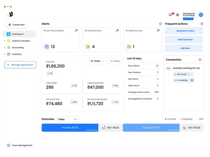Image resolution: width=210 pixels, height=157 pixels.
Task: Open the notifications bell icon
Action: click(x=171, y=15)
